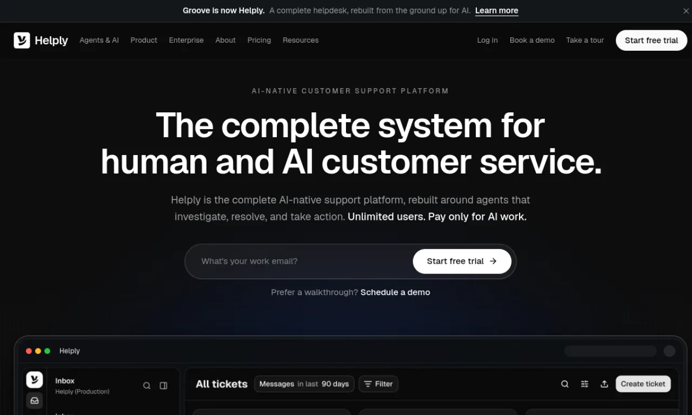Viewport: 692px width, 415px height.
Task: Click the All tickets heading
Action: tap(222, 384)
